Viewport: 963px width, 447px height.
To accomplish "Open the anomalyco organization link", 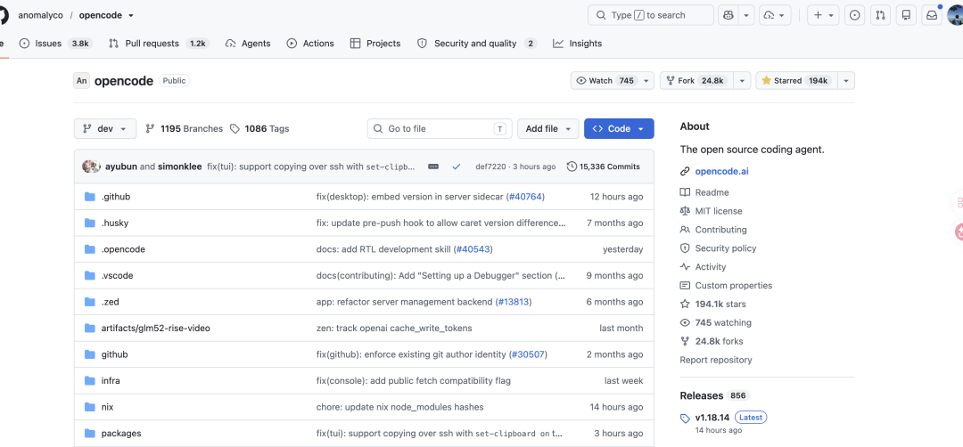I will (40, 15).
